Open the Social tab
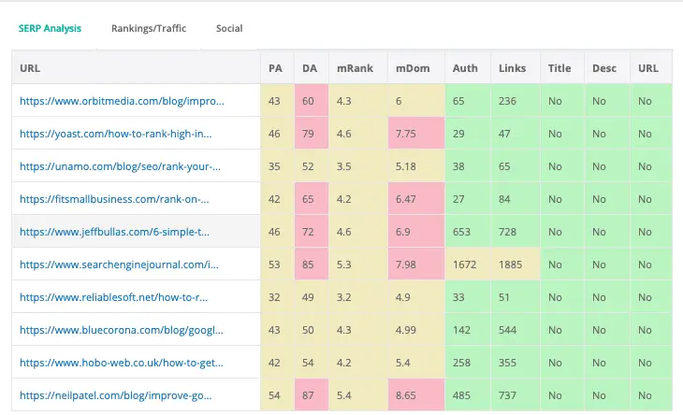The width and height of the screenshot is (683, 415). coord(229,28)
